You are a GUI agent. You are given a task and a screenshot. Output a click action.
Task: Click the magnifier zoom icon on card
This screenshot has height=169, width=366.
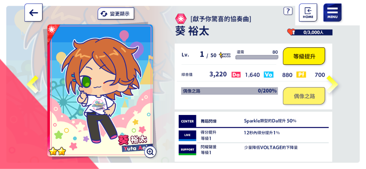(150, 152)
